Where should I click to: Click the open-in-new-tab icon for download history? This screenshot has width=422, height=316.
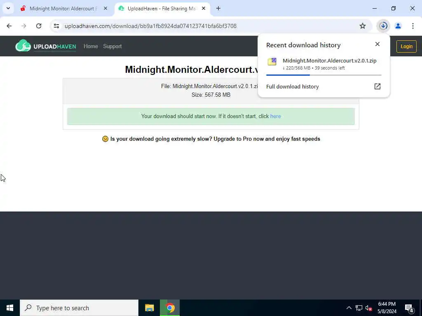pos(377,86)
